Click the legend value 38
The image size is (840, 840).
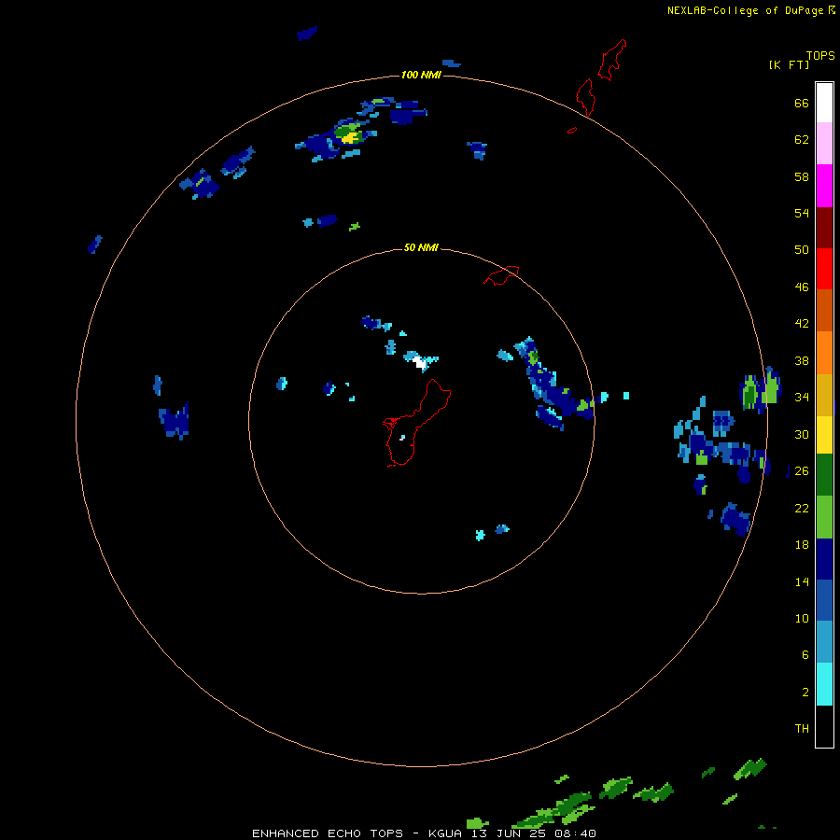point(802,360)
